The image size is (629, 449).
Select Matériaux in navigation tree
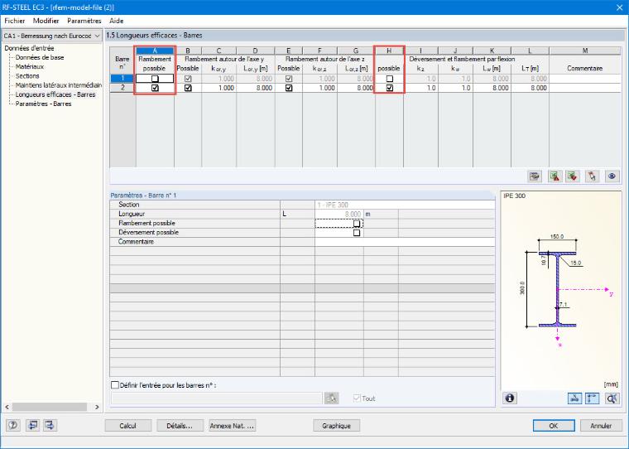[x=30, y=66]
